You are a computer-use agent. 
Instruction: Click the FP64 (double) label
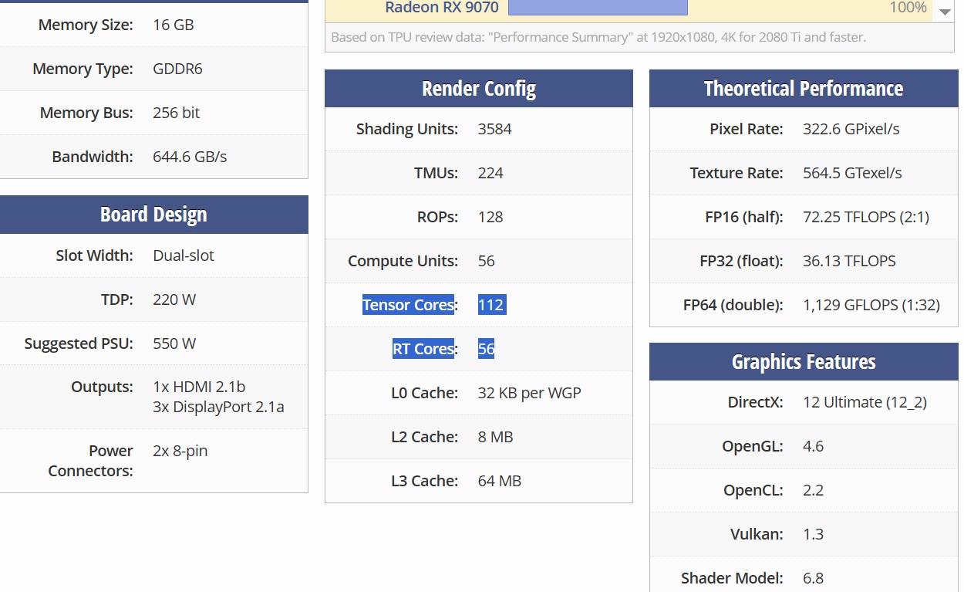pos(733,305)
